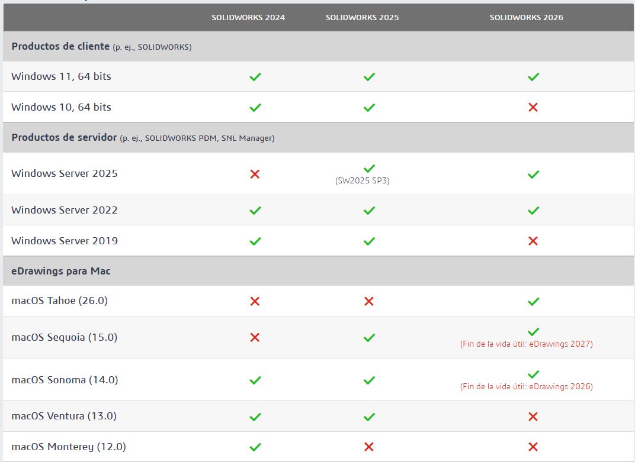Viewport: 635px width, 462px height.
Task: Click the red X for Windows 10 under SOLIDWORKS 2026
Action: pos(533,108)
